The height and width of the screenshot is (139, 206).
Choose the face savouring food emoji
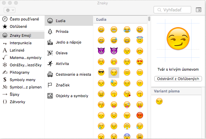pyautogui.click(x=114, y=62)
